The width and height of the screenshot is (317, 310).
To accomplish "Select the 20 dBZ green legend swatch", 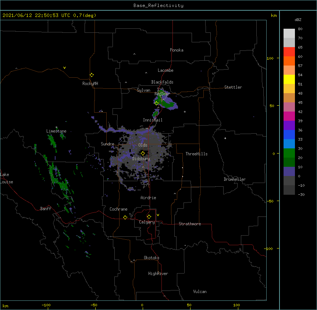I will [289, 153].
